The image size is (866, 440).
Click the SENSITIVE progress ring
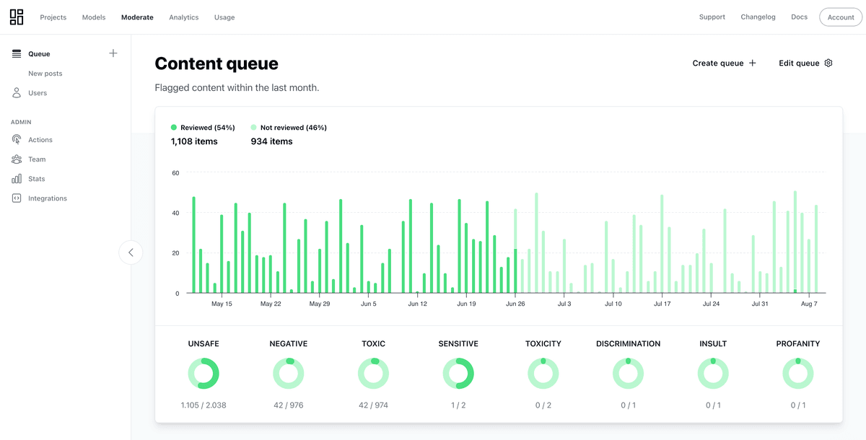pos(458,374)
